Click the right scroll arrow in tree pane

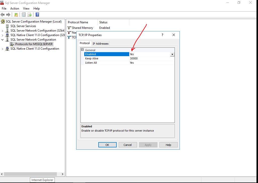pos(63,174)
